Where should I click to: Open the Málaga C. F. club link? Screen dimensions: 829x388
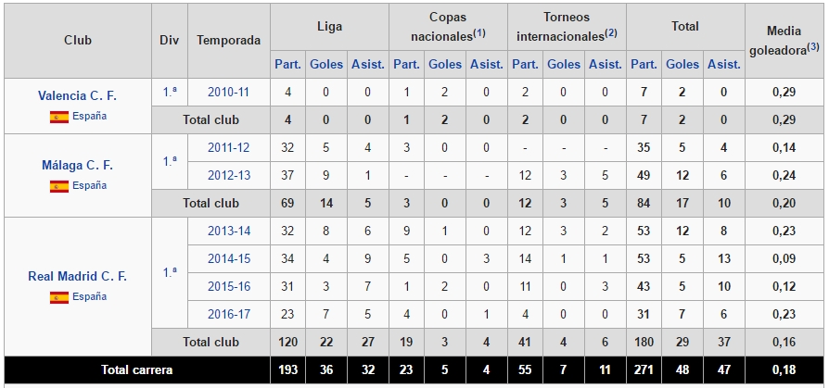[78, 166]
